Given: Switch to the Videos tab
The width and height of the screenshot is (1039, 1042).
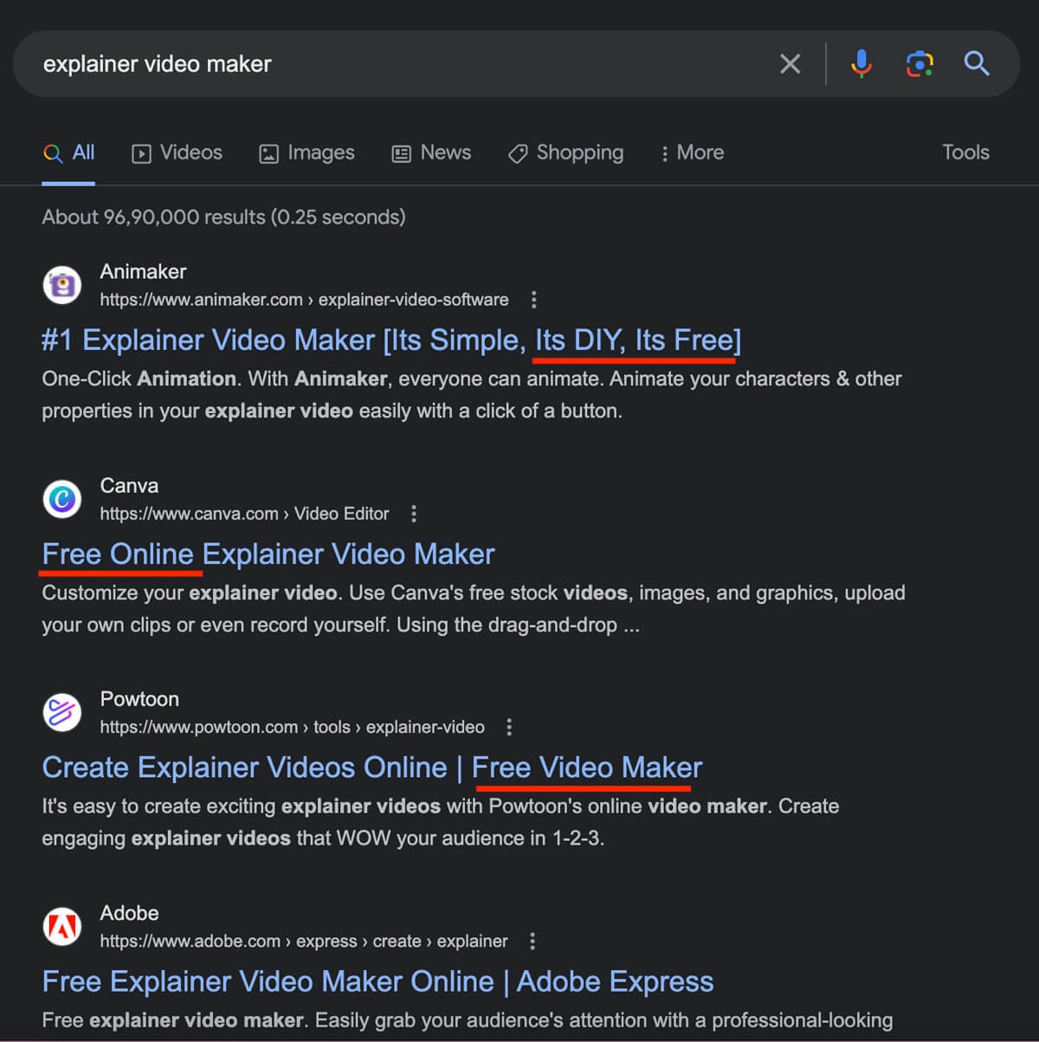Looking at the screenshot, I should (x=177, y=153).
